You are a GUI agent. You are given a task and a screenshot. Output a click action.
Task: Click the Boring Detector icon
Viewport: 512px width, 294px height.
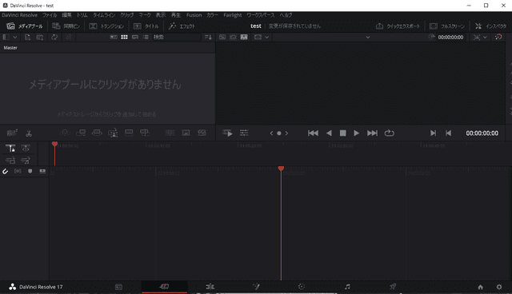click(x=12, y=133)
